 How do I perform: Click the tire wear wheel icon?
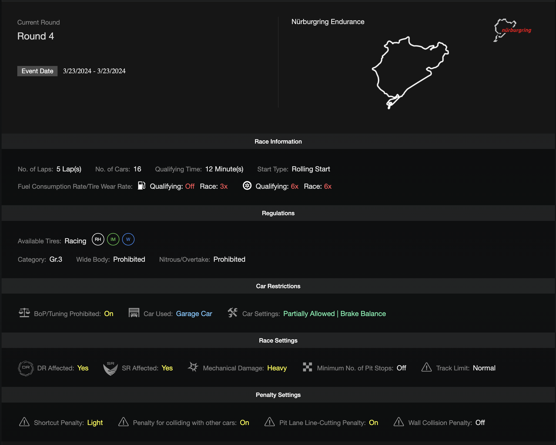coord(247,186)
